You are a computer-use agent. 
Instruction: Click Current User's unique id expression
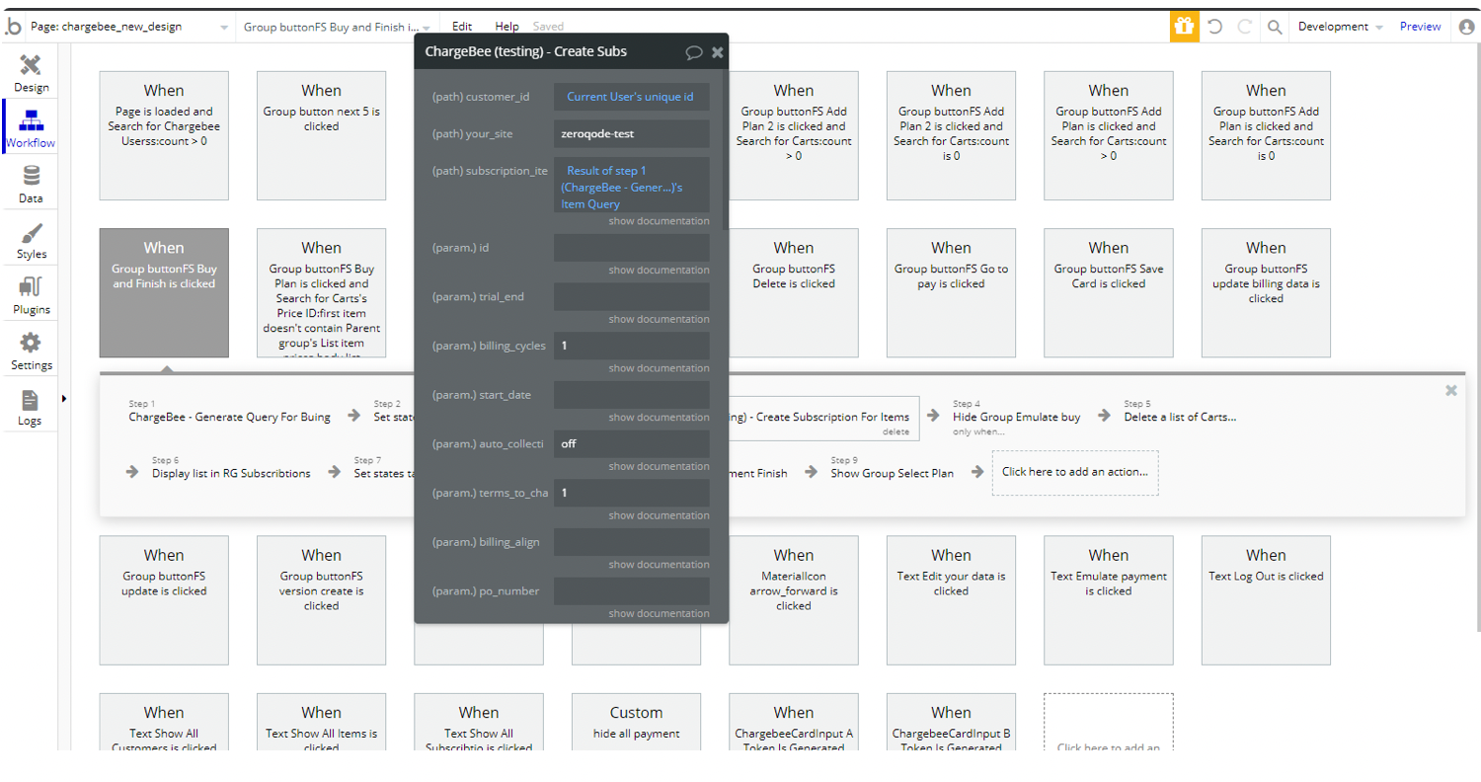click(630, 97)
